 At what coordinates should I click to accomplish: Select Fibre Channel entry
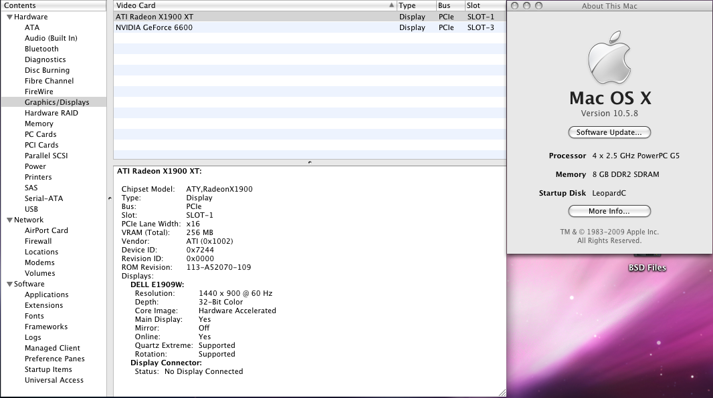click(49, 81)
